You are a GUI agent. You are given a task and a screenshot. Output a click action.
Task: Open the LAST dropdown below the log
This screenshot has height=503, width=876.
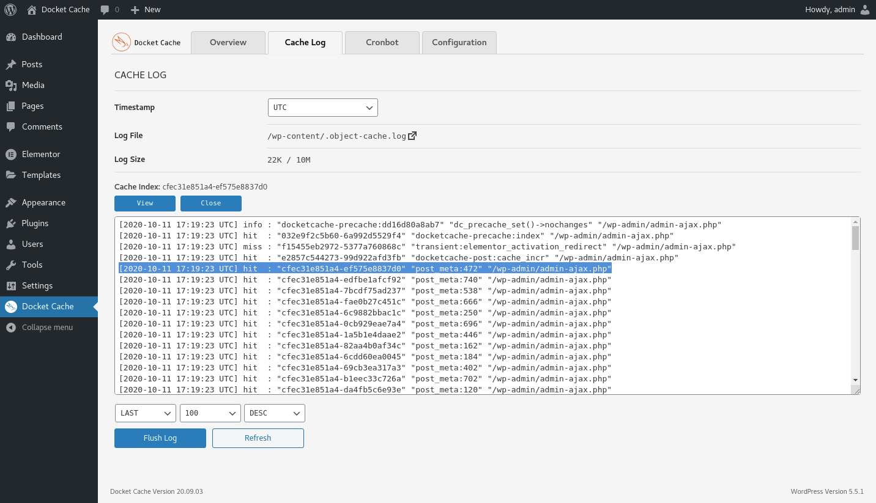[145, 413]
